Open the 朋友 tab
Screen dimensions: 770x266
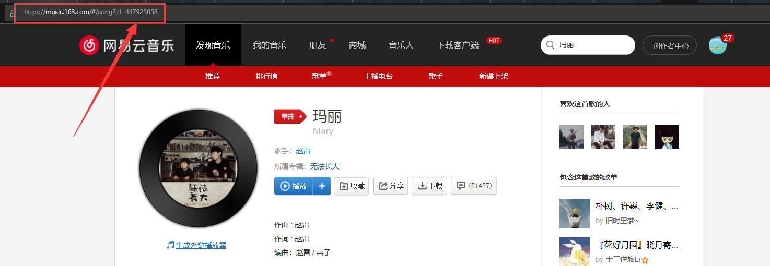(318, 45)
